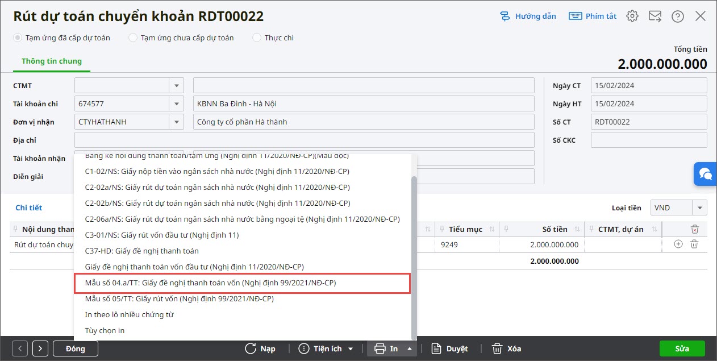The width and height of the screenshot is (717, 361).
Task: Choose C2-02a/NS Giấy rút dự toán template
Action: tap(218, 187)
